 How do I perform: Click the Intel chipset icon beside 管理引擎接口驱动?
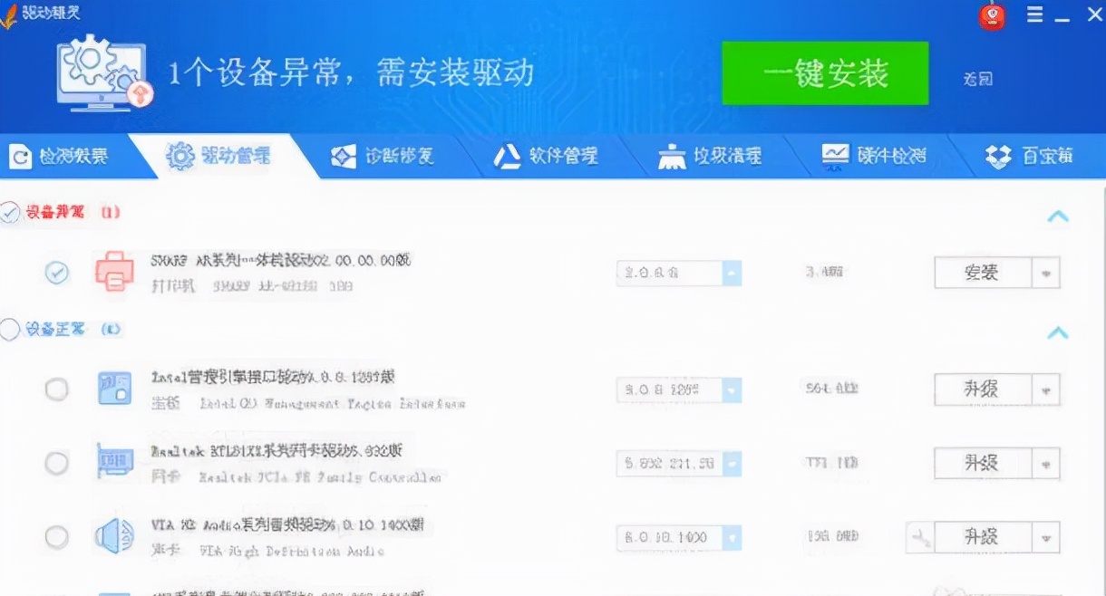114,388
